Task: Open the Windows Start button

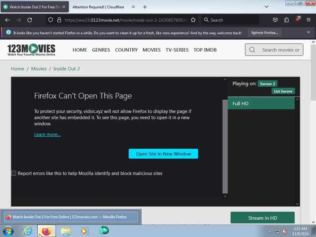Action: [8, 231]
